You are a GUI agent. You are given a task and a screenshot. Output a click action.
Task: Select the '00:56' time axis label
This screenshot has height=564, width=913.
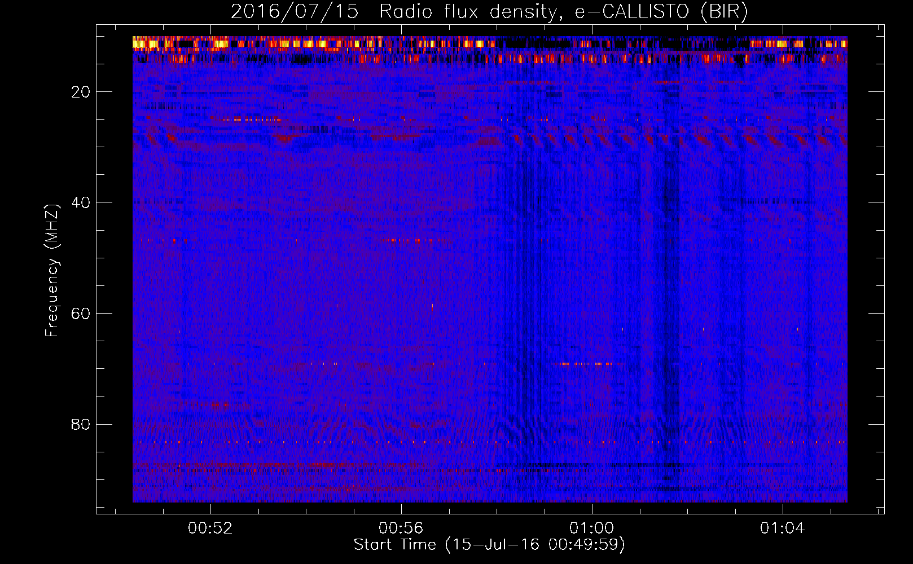point(401,528)
